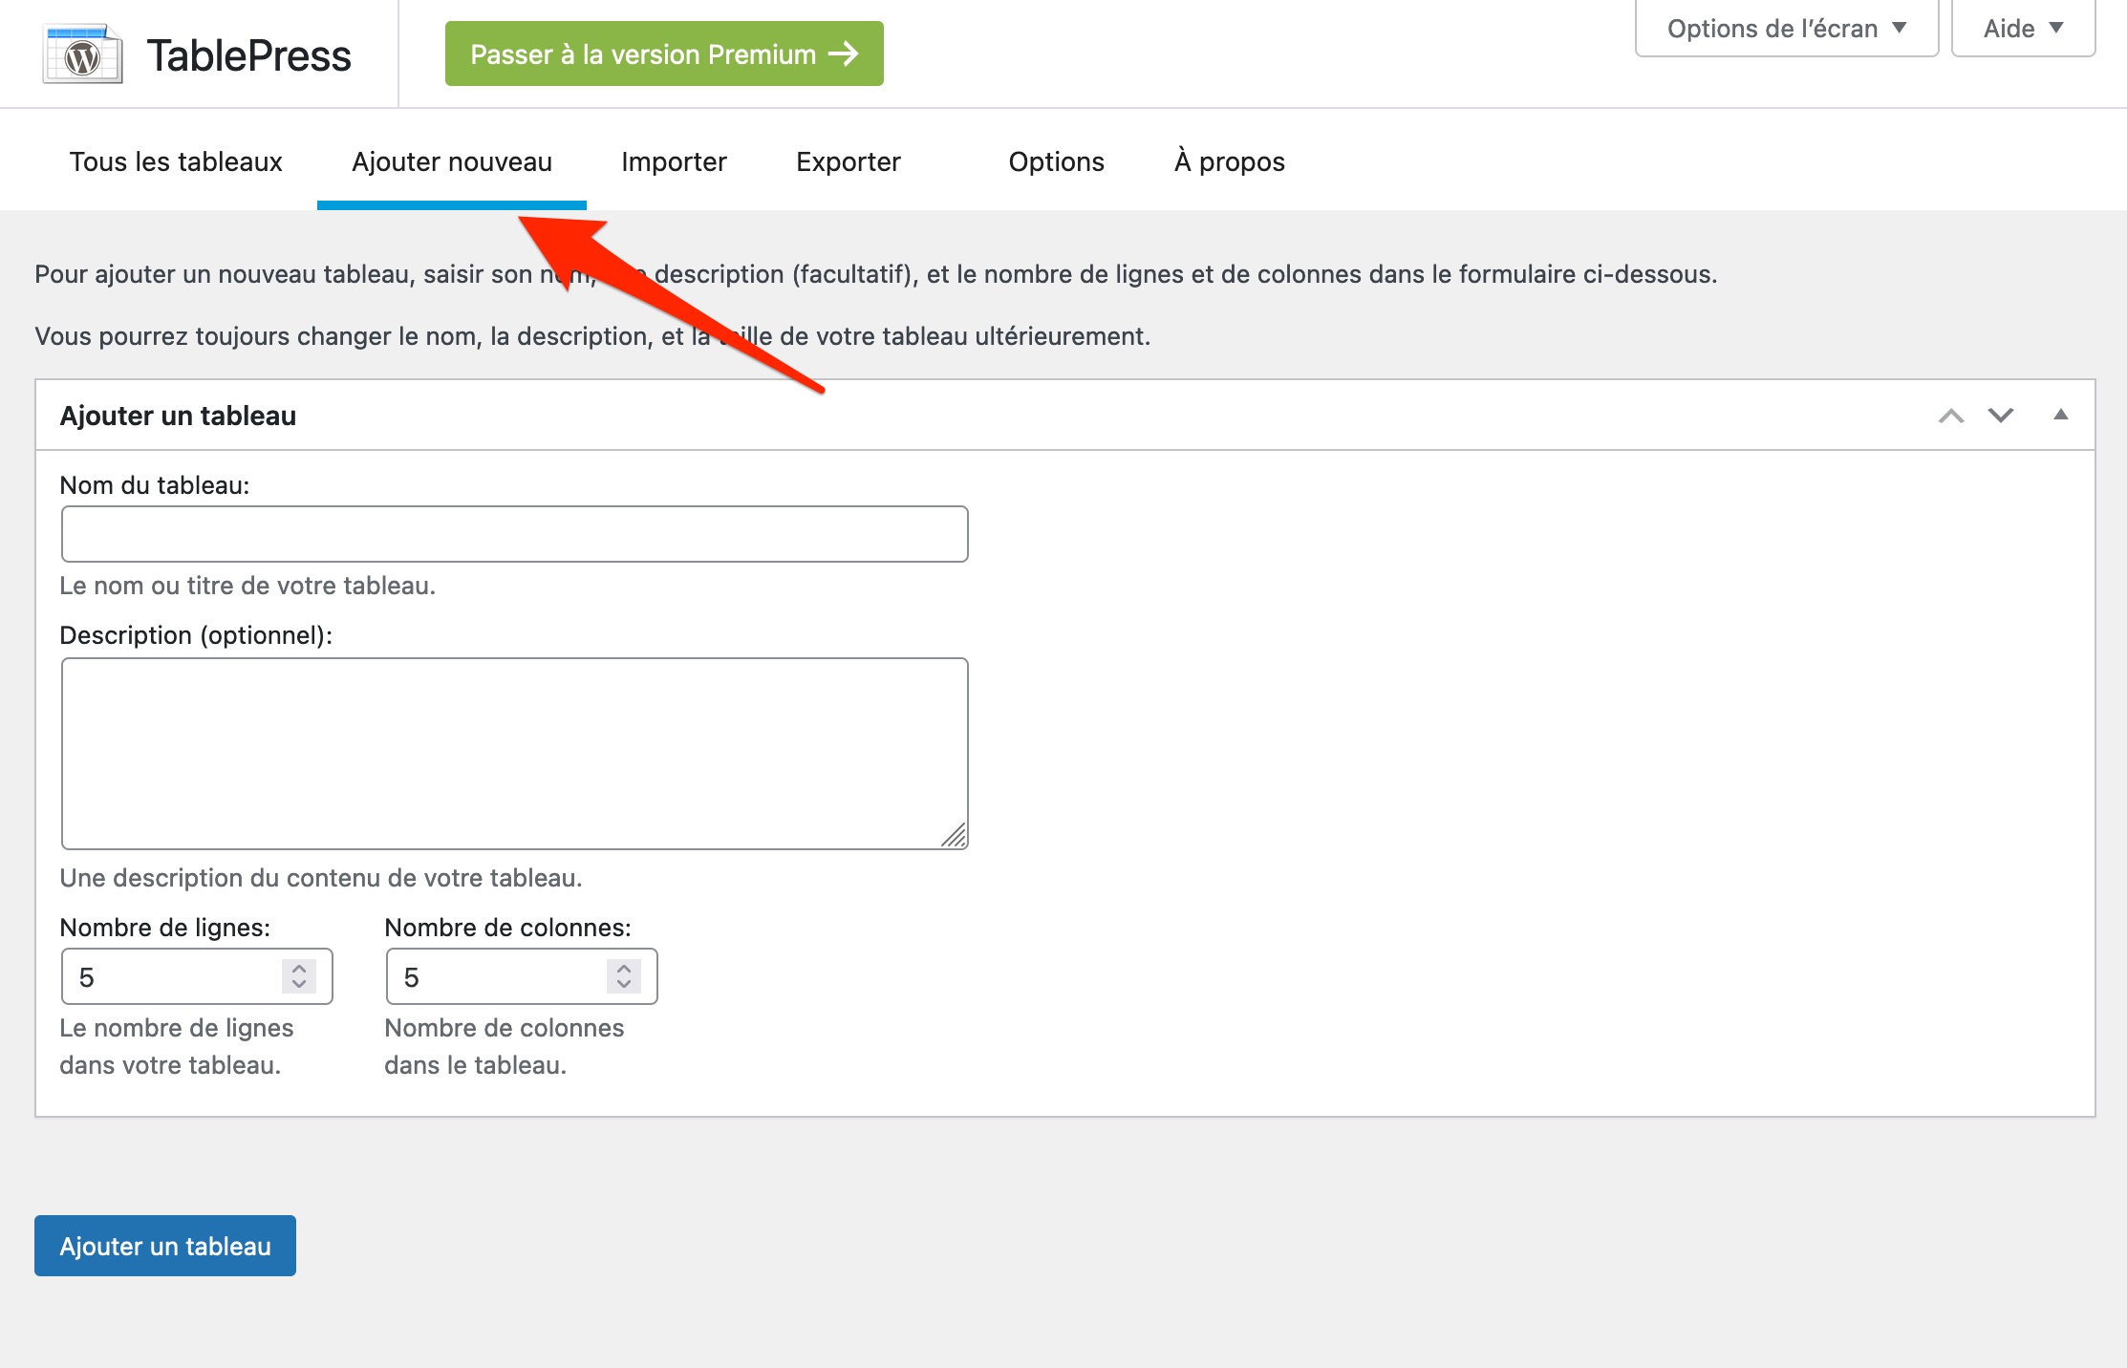
Task: Open the Options tab
Action: (1056, 161)
